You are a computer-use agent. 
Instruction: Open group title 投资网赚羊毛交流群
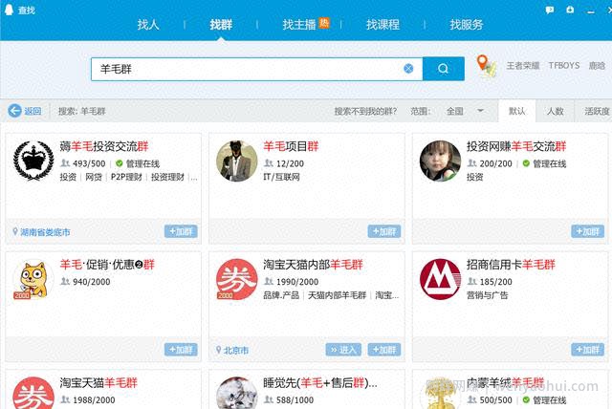pyautogui.click(x=516, y=146)
